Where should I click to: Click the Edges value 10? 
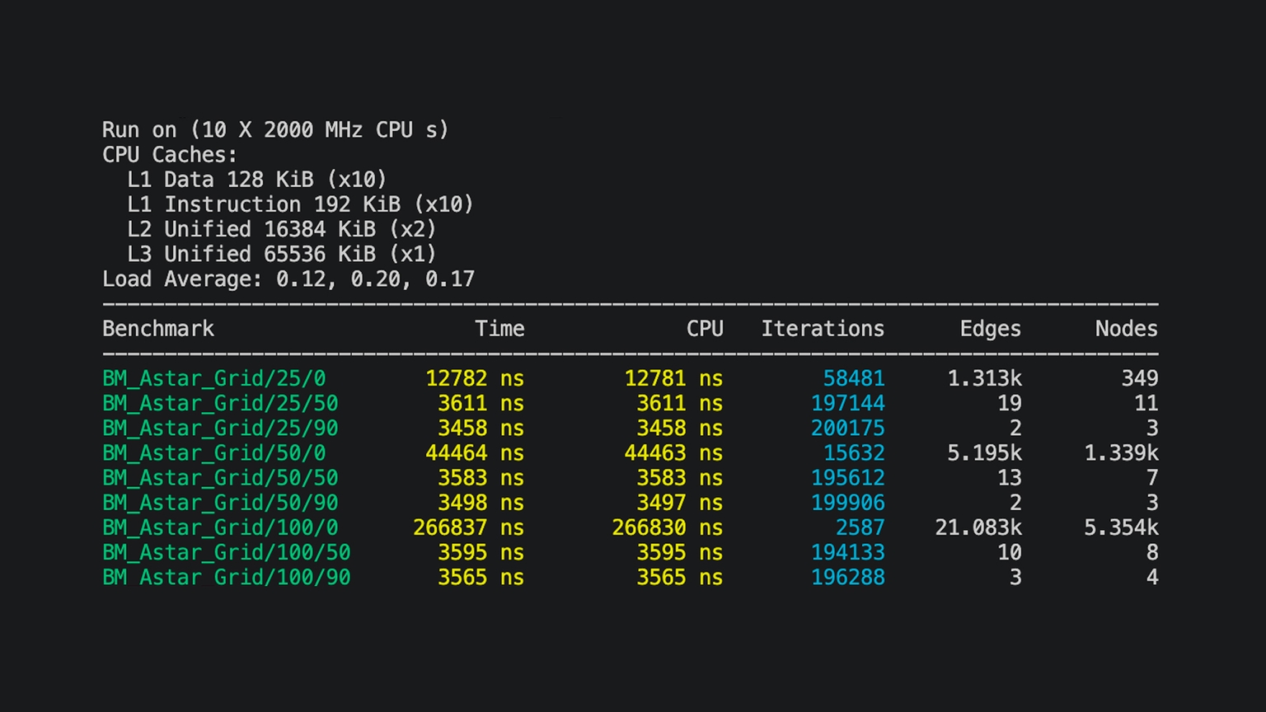[x=1010, y=551]
